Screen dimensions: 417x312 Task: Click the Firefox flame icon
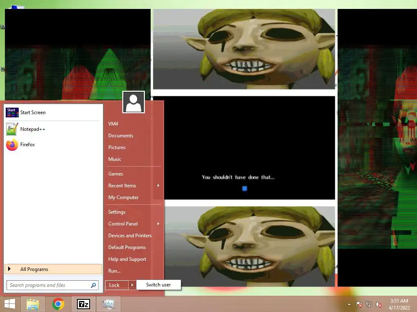[x=12, y=145]
